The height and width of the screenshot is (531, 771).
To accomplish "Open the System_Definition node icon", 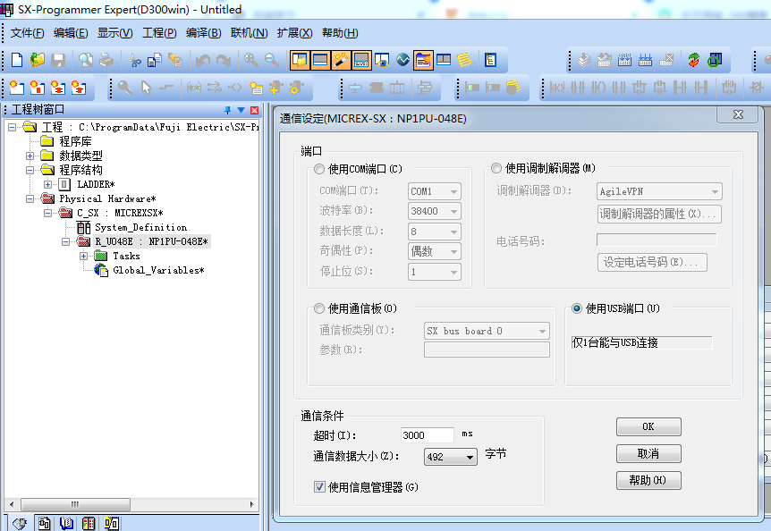I will [83, 227].
